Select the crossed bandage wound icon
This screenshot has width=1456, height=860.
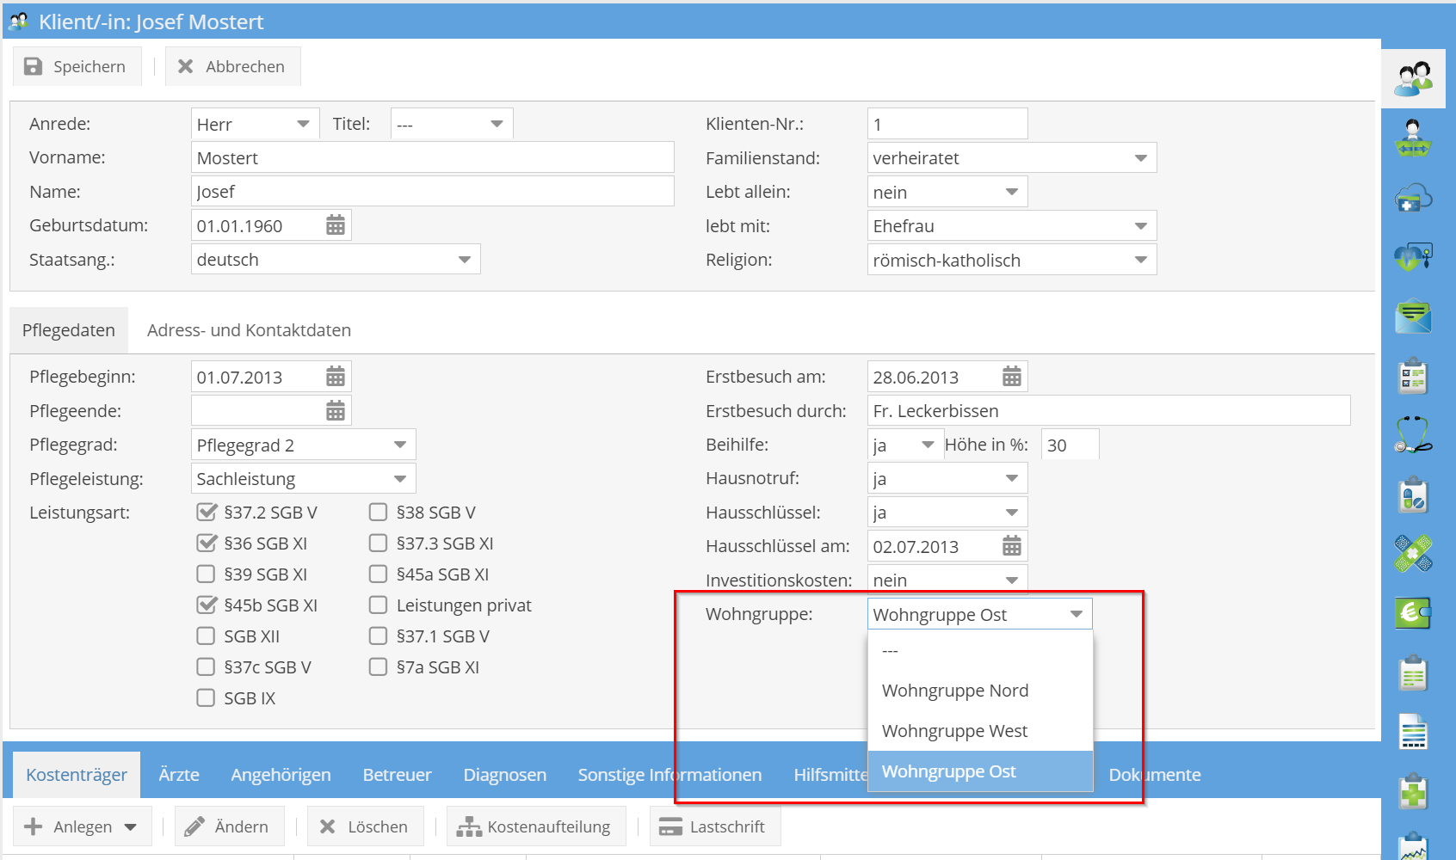coord(1413,553)
